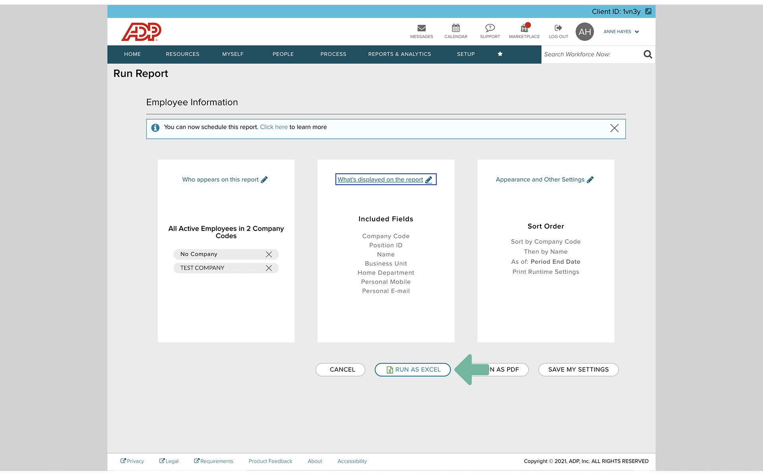Open the Legal footer link
The height and width of the screenshot is (475, 763).
169,461
